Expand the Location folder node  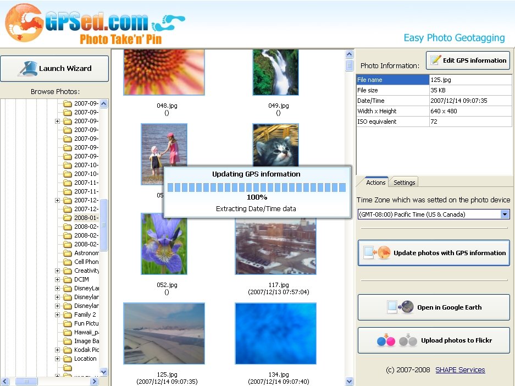pos(58,359)
